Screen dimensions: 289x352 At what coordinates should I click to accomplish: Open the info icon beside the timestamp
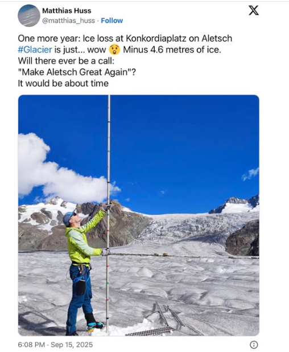[254, 345]
